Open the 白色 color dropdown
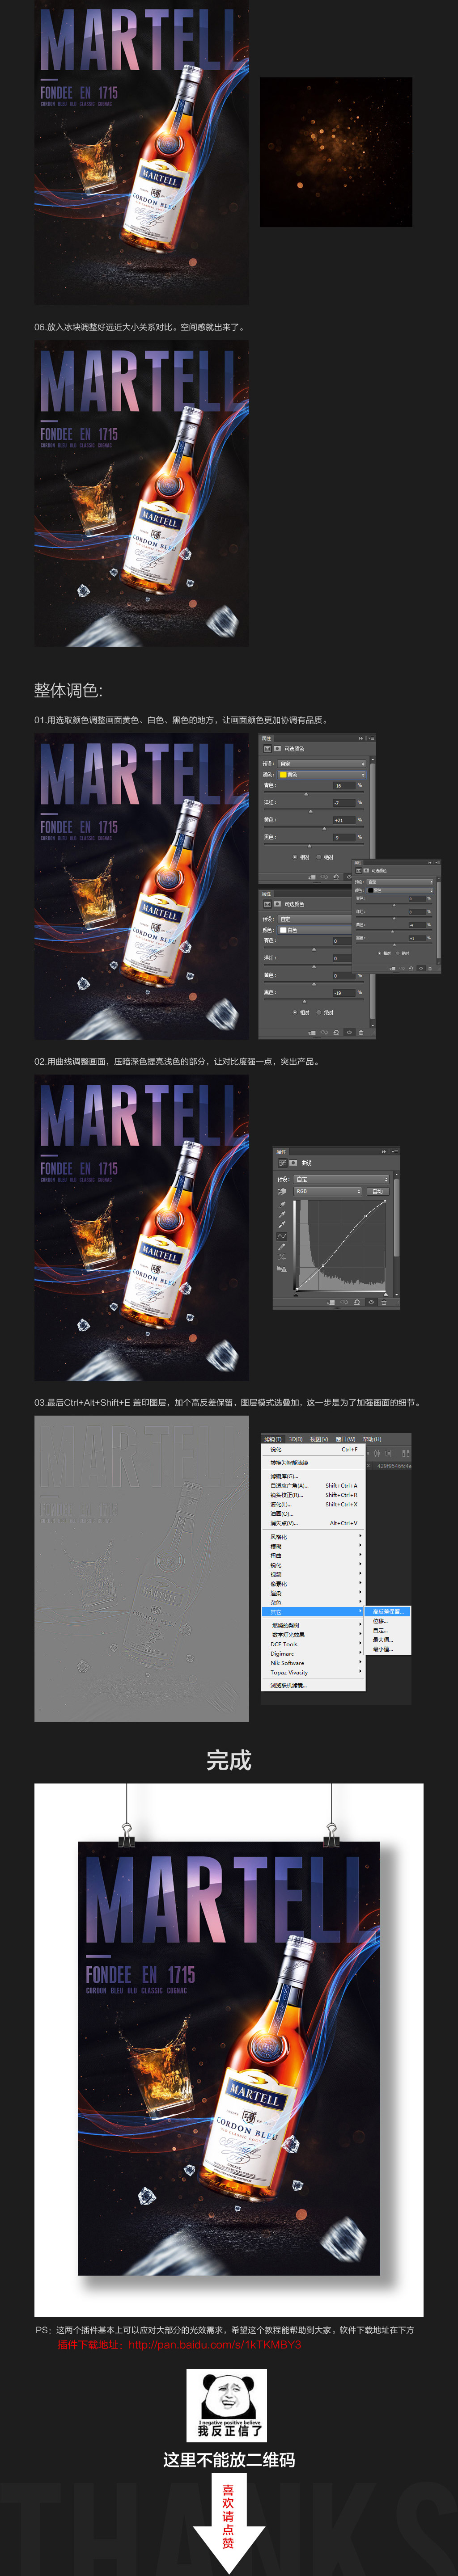The height and width of the screenshot is (2576, 458). [315, 930]
